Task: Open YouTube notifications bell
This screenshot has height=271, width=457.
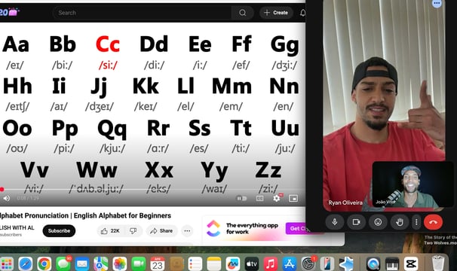Action: [302, 13]
